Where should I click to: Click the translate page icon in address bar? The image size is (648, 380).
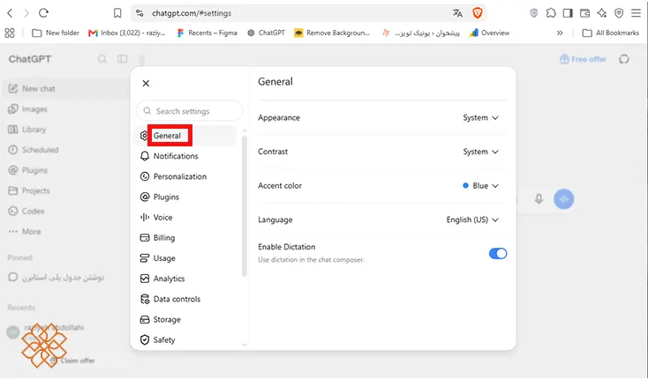point(457,13)
